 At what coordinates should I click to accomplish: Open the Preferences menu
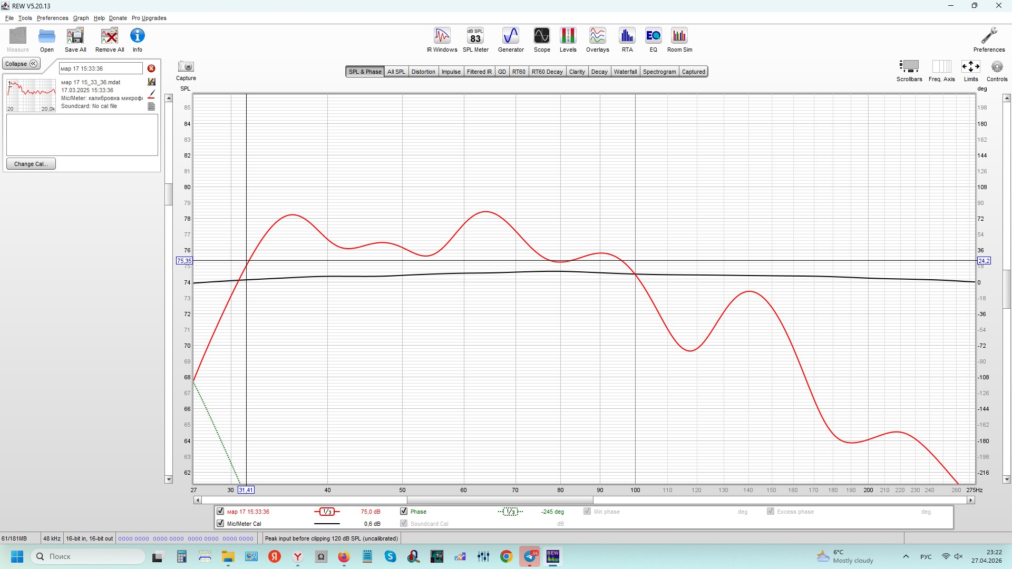point(52,18)
